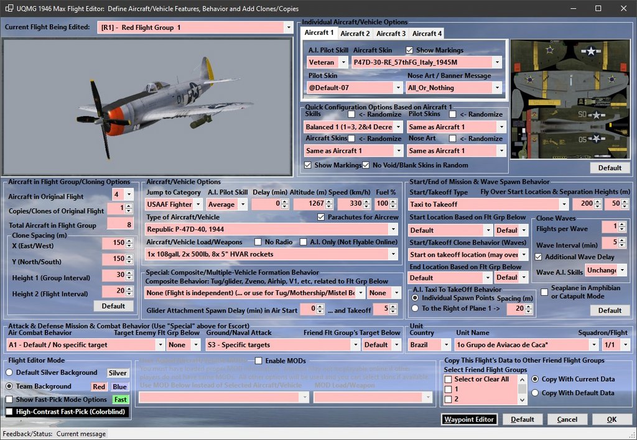Image resolution: width=637 pixels, height=440 pixels.
Task: Open the Composite Behavior dropdown
Action: (361, 293)
